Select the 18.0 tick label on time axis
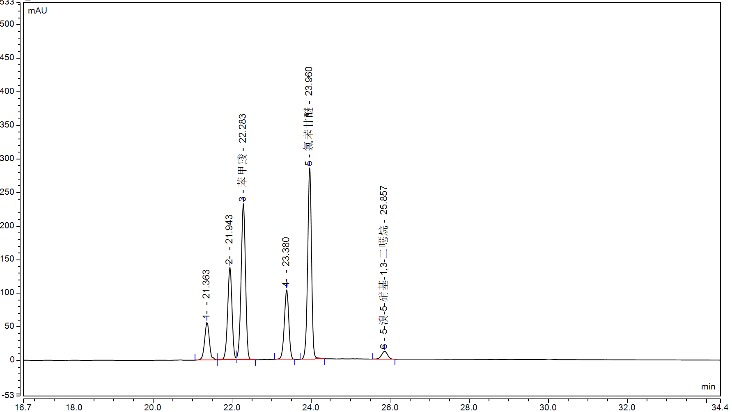The height and width of the screenshot is (412, 732). pyautogui.click(x=74, y=407)
